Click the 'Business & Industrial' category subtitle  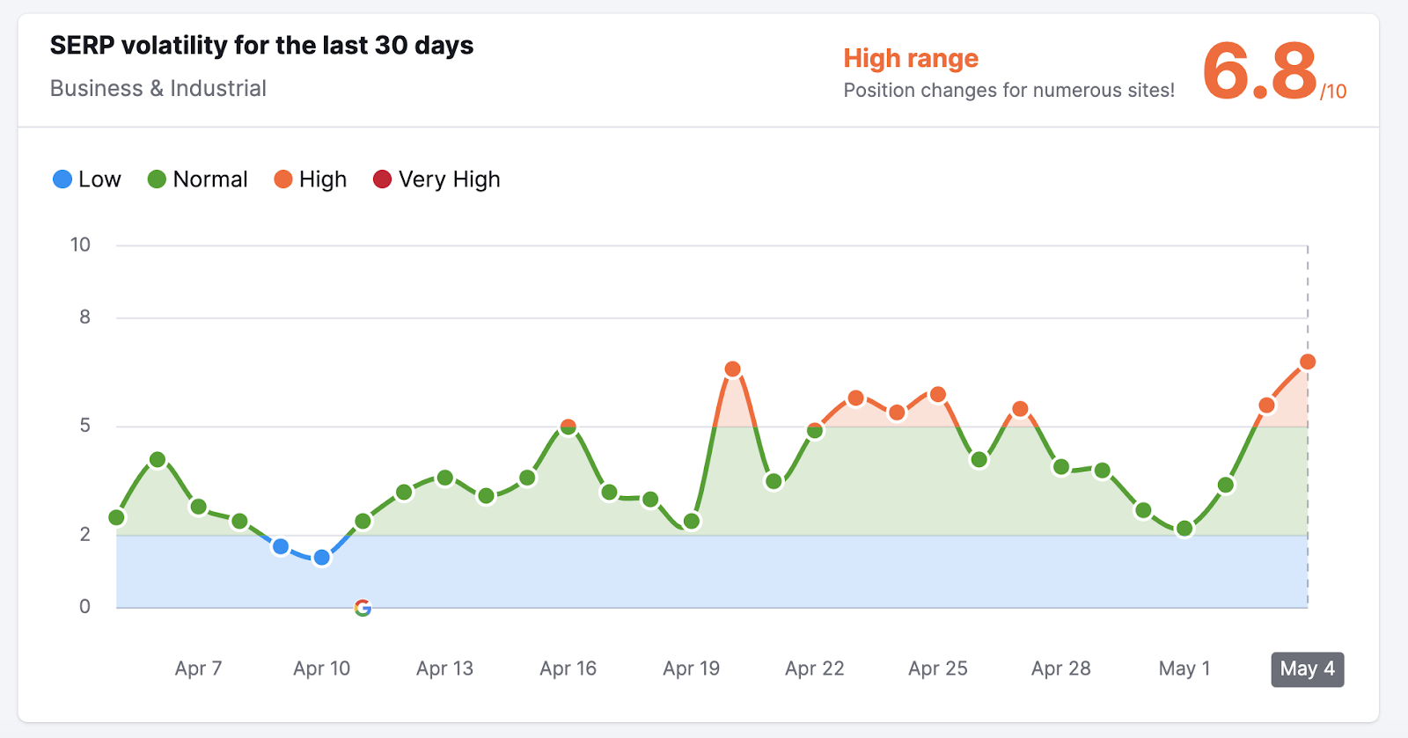tap(158, 89)
